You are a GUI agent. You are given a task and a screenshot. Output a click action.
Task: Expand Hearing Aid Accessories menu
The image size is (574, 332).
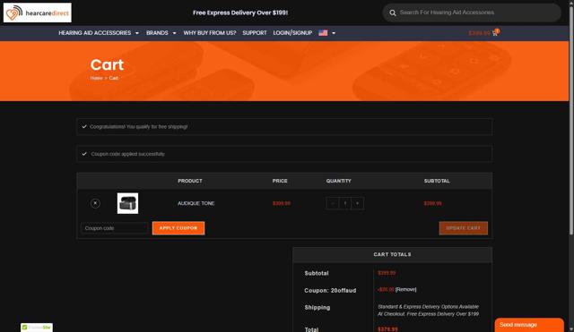(x=99, y=33)
